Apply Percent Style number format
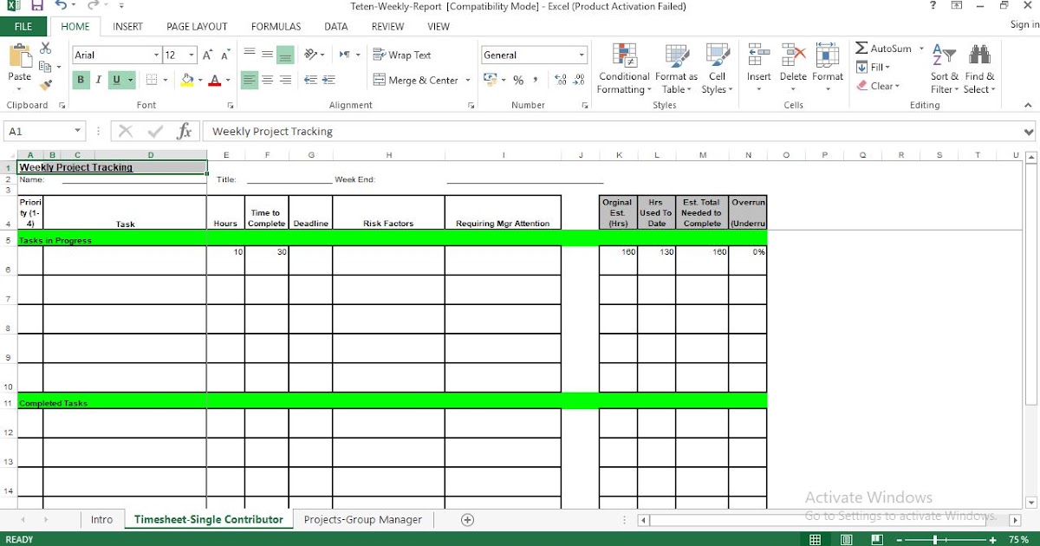 tap(517, 80)
